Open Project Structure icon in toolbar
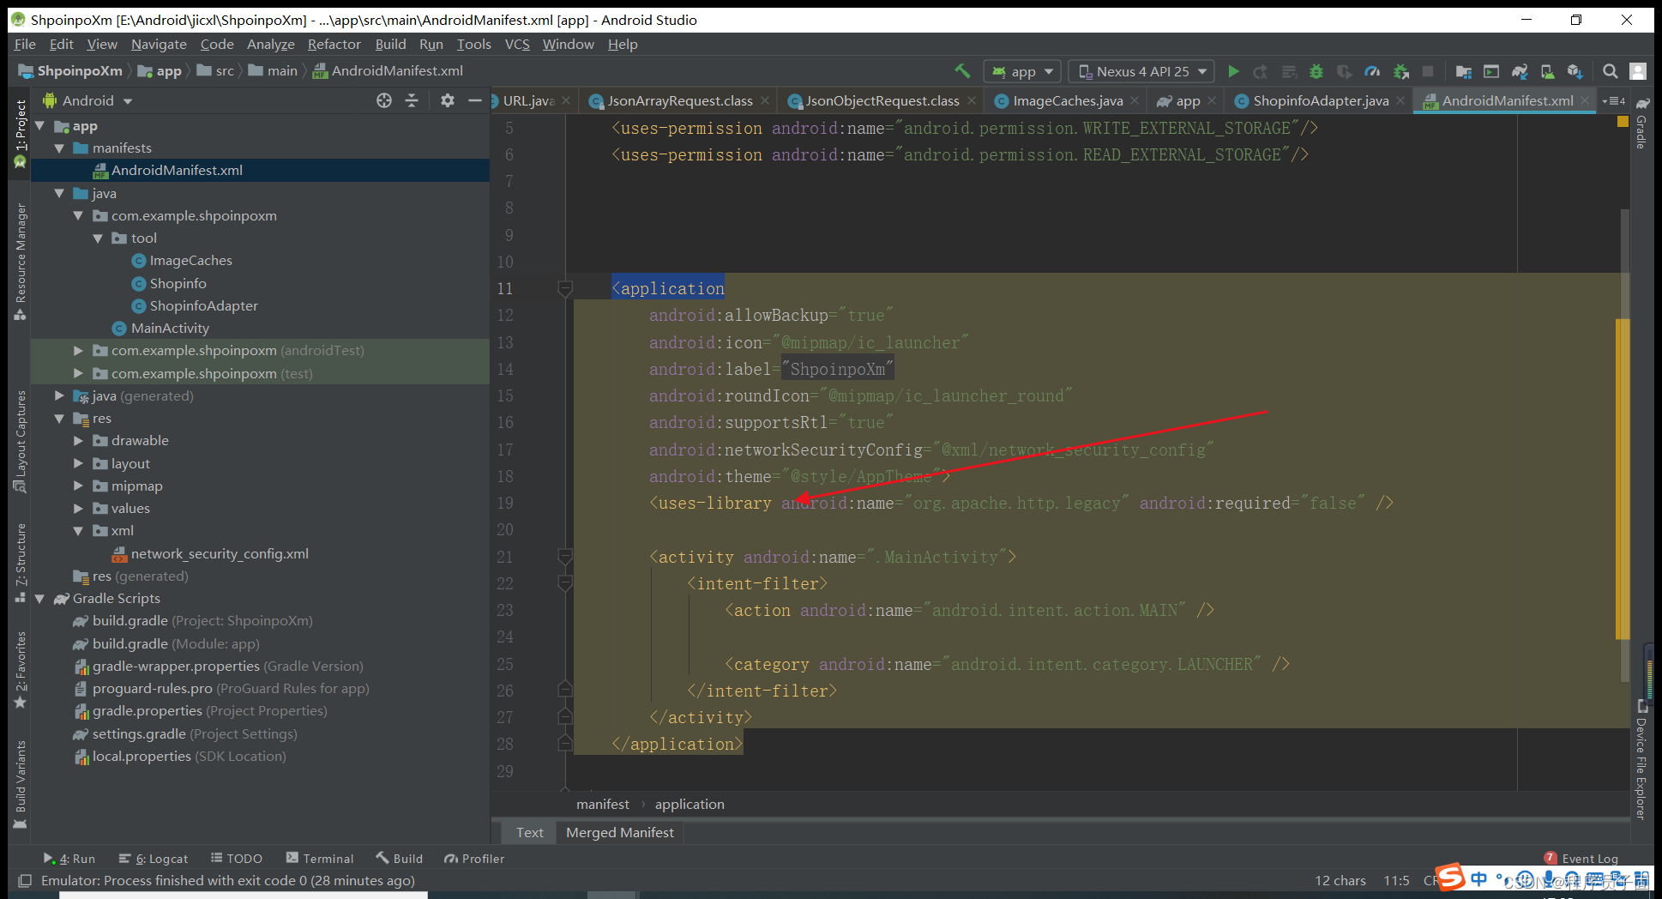 [x=1463, y=71]
